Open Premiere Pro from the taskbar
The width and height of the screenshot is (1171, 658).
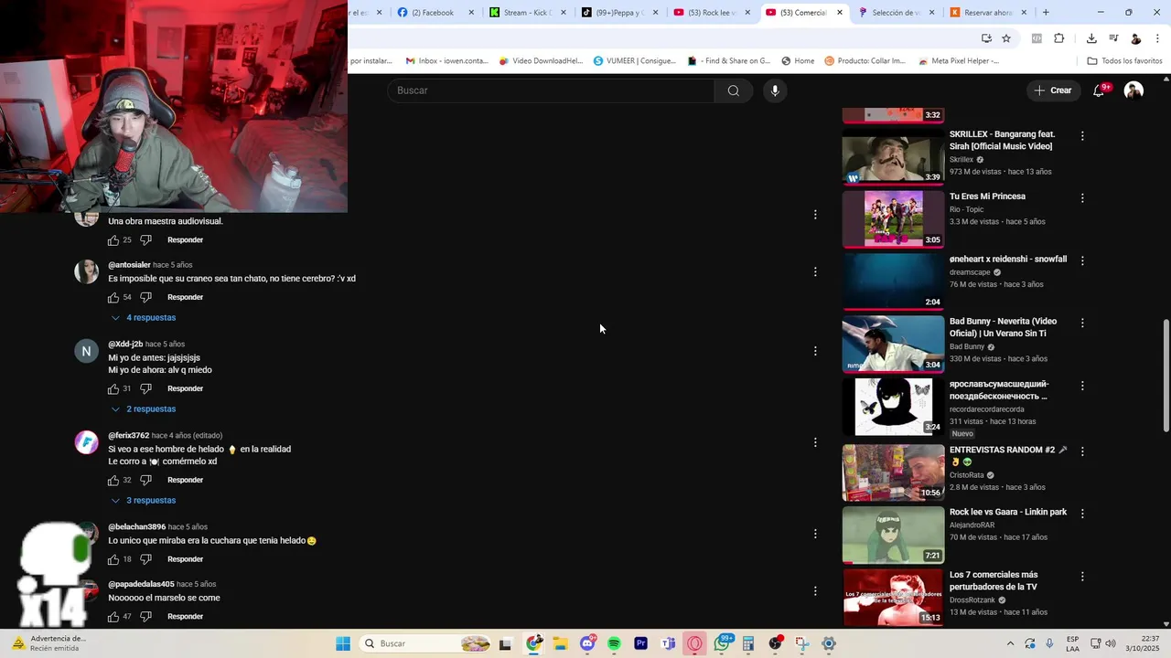point(641,643)
